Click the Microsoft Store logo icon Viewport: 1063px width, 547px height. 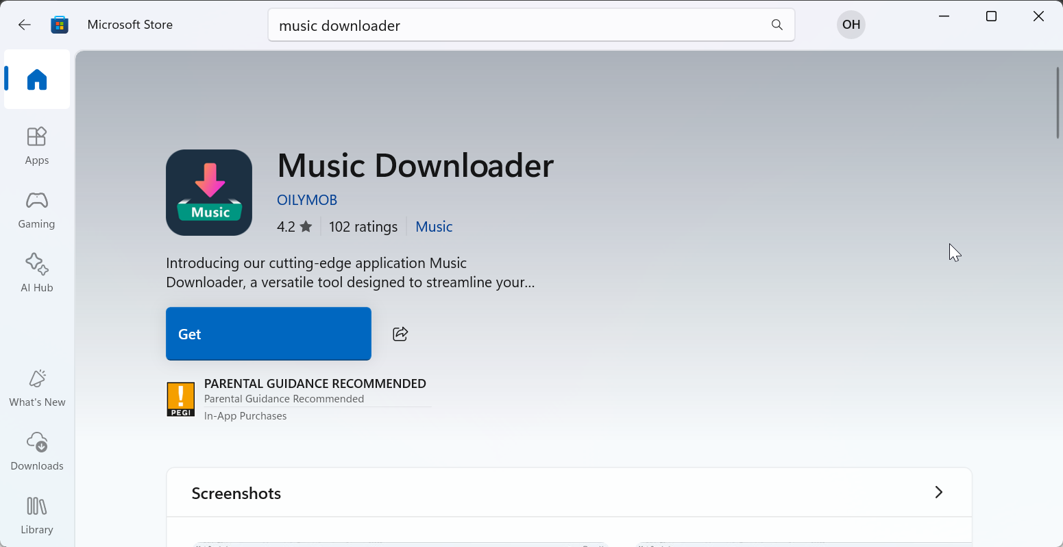(x=60, y=25)
